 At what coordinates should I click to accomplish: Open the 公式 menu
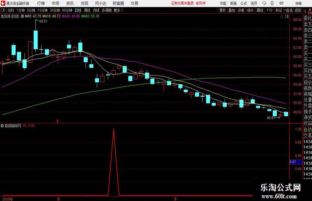coord(244,3)
